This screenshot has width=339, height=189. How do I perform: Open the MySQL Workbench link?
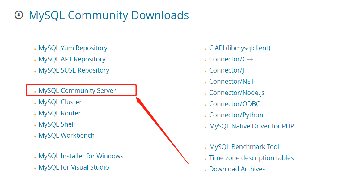[66, 136]
